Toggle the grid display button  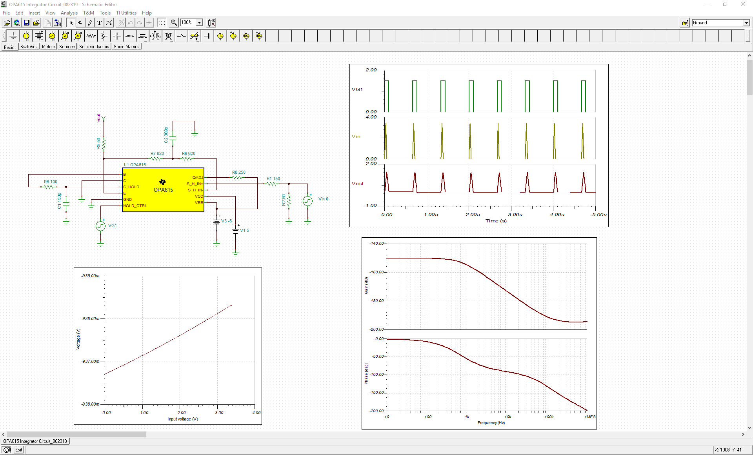pos(162,23)
